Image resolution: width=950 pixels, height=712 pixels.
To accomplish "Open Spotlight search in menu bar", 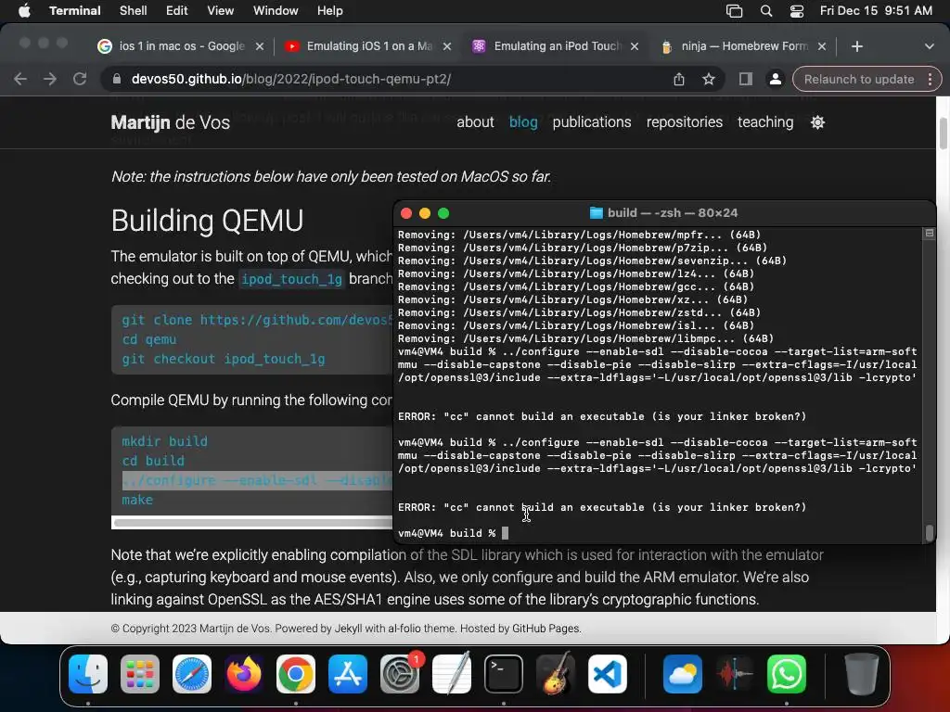I will (x=765, y=10).
